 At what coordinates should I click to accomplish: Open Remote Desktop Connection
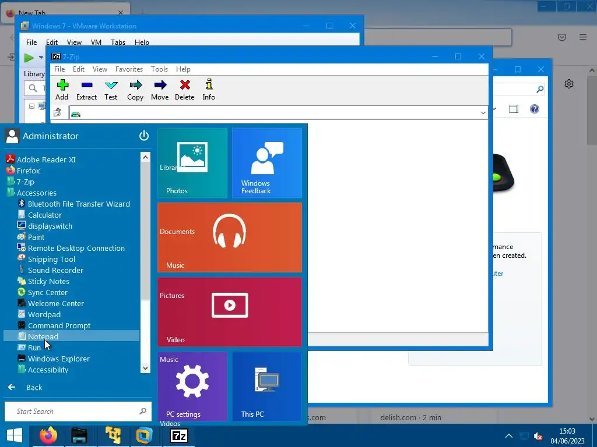tap(71, 248)
